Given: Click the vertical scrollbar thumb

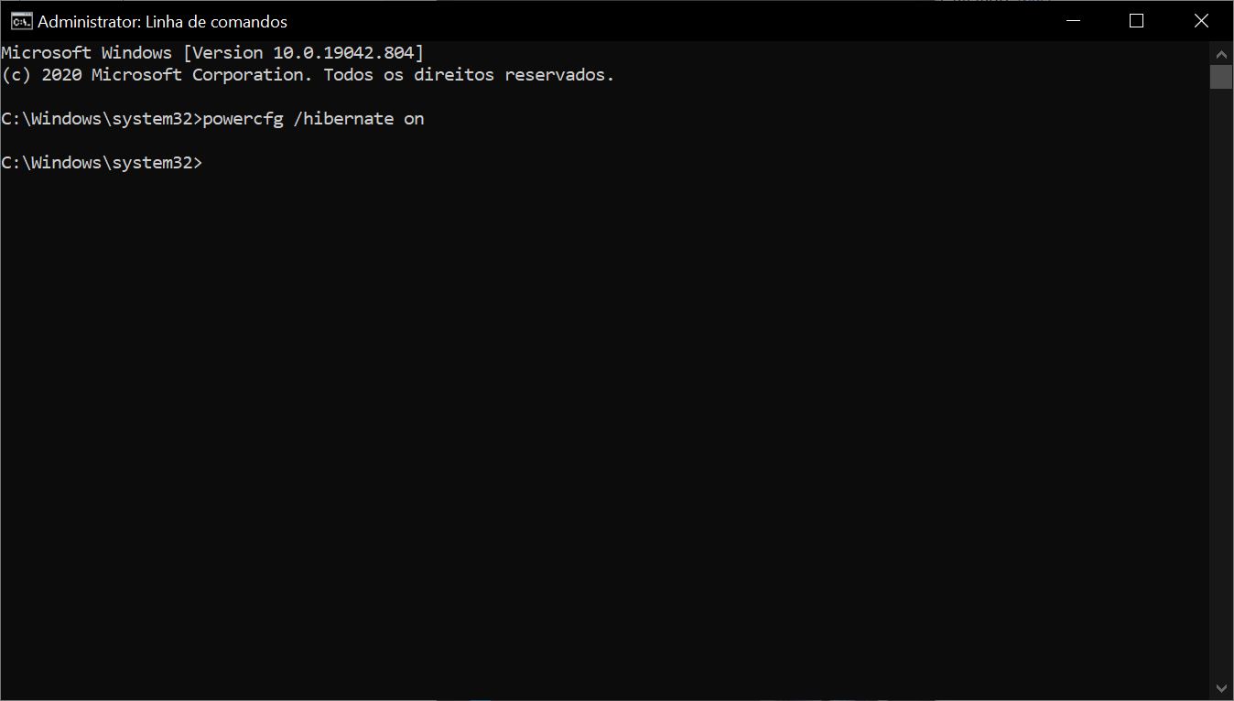Looking at the screenshot, I should coord(1221,77).
